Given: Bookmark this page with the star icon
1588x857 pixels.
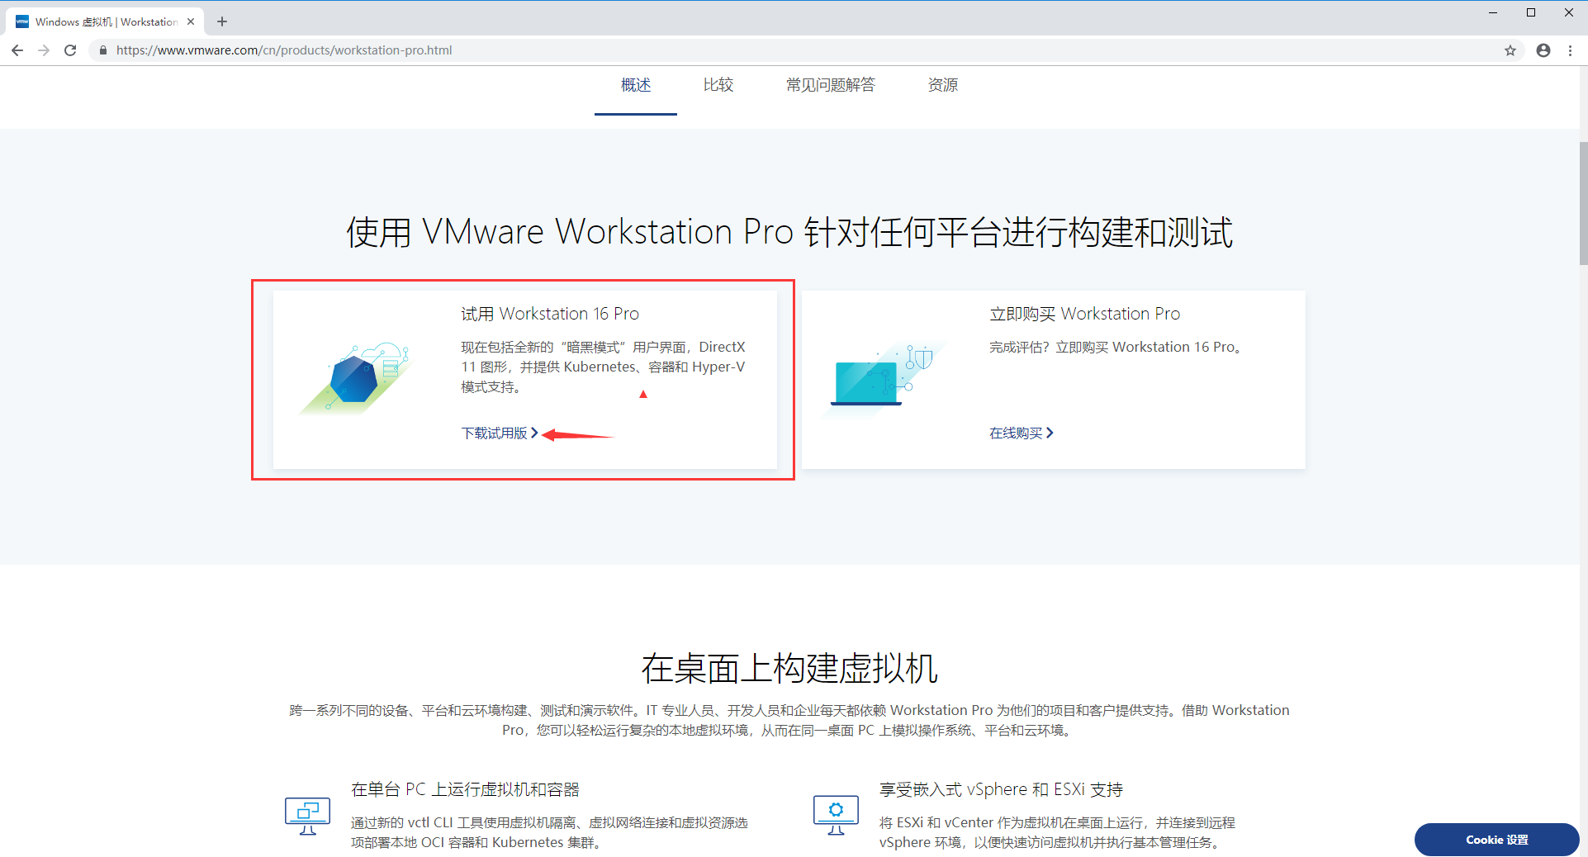Looking at the screenshot, I should (1510, 50).
